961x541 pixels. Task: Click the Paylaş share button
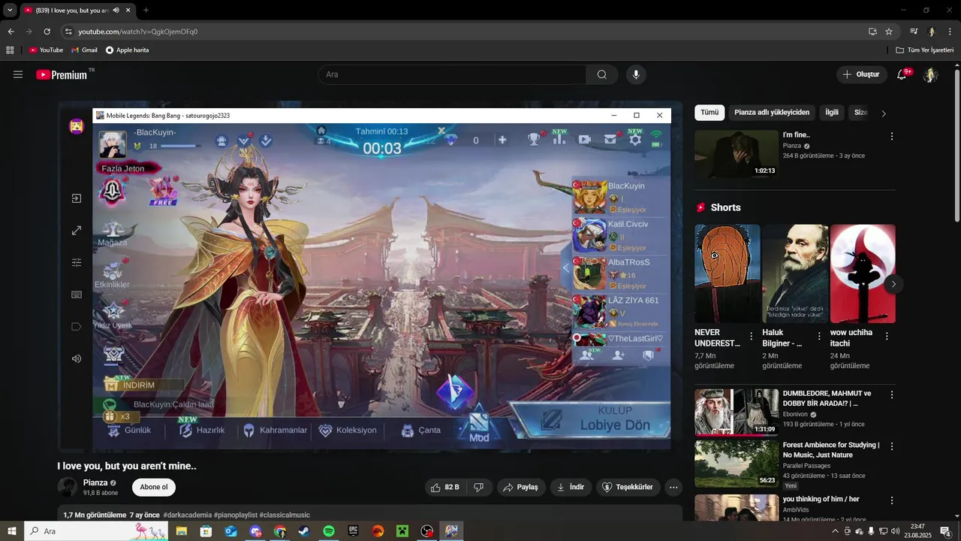pyautogui.click(x=521, y=487)
